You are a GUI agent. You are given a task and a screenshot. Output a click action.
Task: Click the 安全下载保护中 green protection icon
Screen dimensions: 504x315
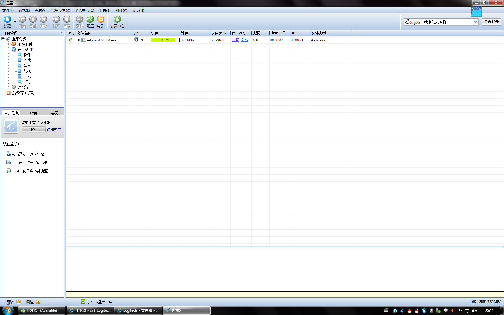(83, 302)
